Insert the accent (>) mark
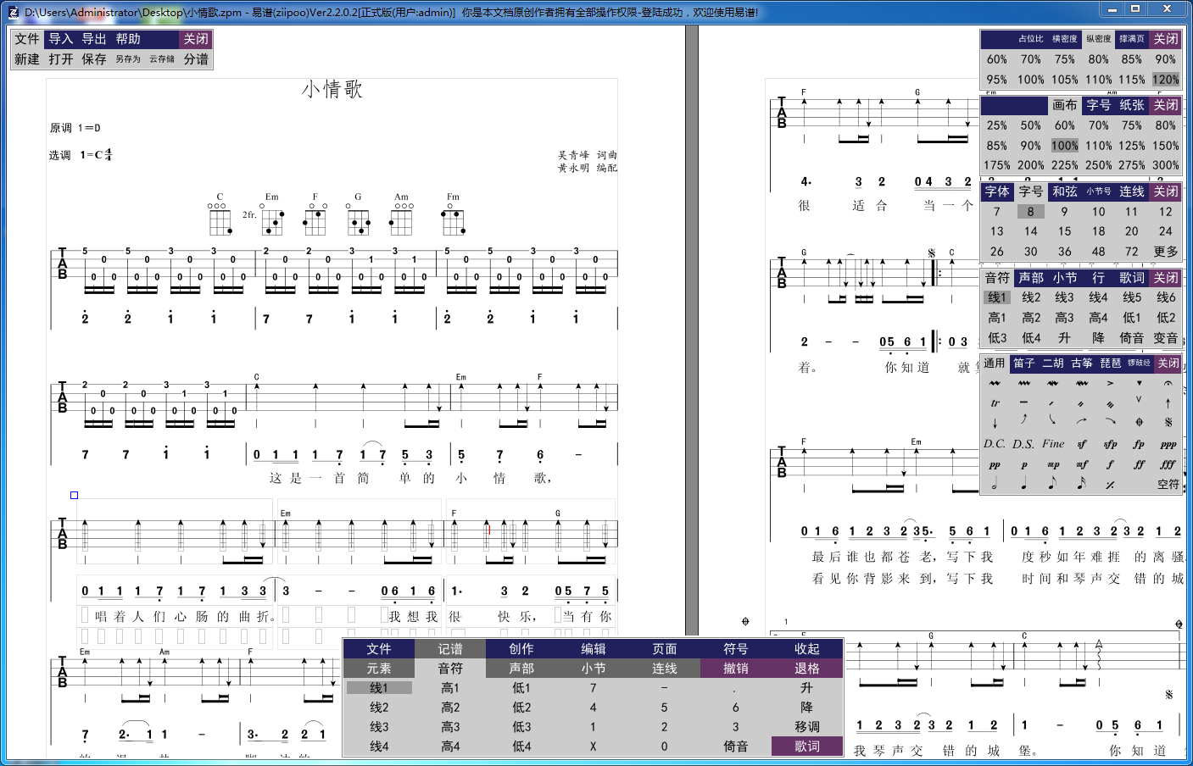Viewport: 1193px width, 766px height. pos(1111,383)
